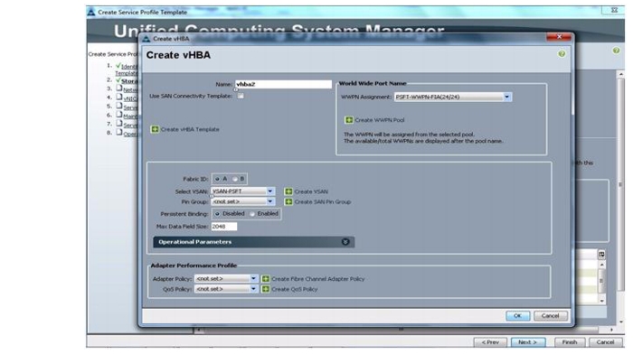Select wizard step 2 Storage

[x=129, y=81]
